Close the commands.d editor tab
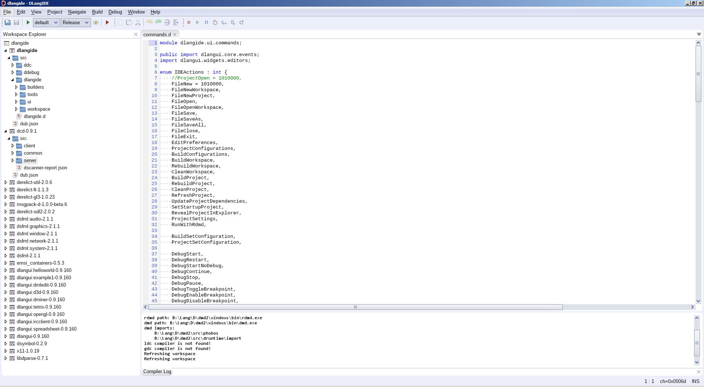Image resolution: width=704 pixels, height=387 pixels. click(x=175, y=34)
